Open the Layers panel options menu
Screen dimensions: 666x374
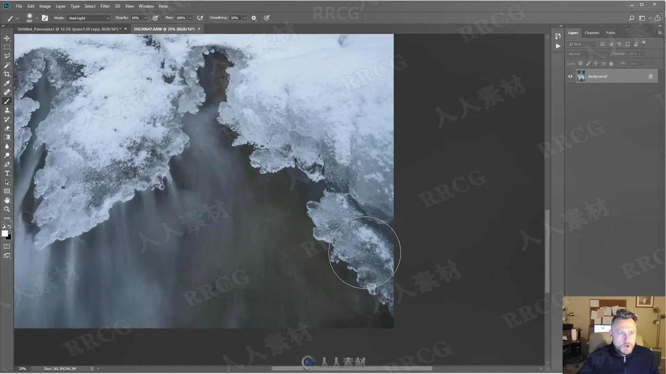tap(659, 33)
